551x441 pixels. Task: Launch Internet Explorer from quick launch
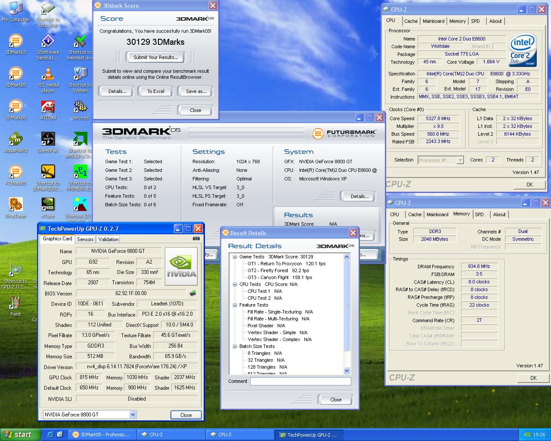(x=50, y=435)
